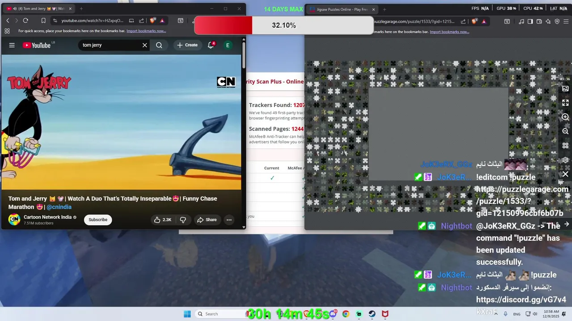Viewport: 572px width, 321px height.
Task: Open puzzle settings gear icon
Action: pos(565,160)
